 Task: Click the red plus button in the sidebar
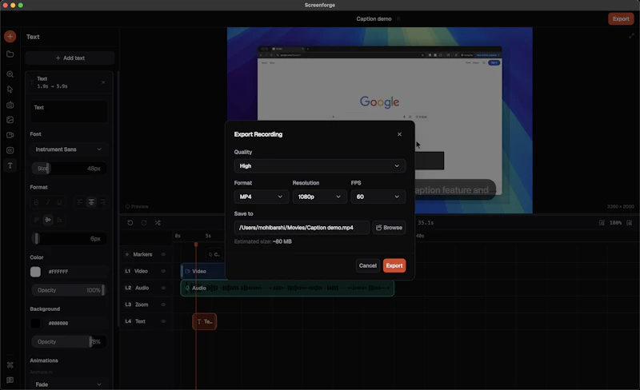pos(10,36)
